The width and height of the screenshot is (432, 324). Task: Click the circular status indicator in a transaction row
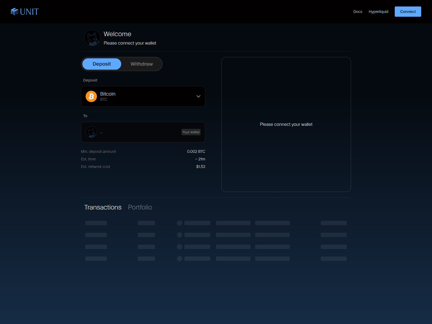pyautogui.click(x=180, y=223)
